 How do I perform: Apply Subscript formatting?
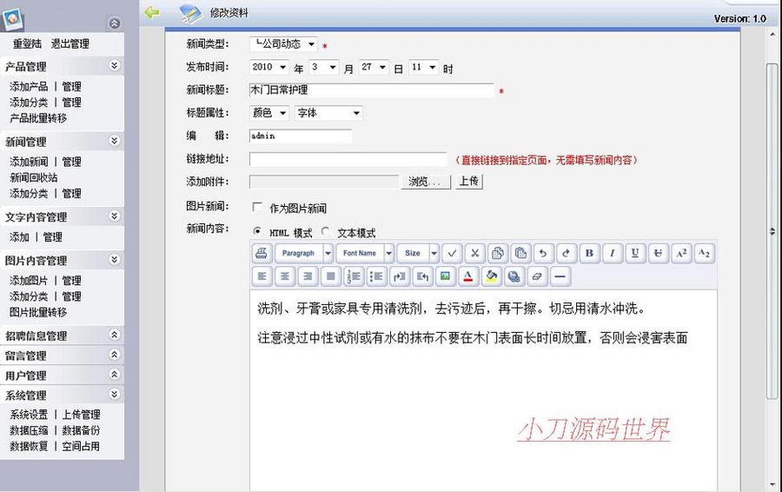(x=704, y=253)
